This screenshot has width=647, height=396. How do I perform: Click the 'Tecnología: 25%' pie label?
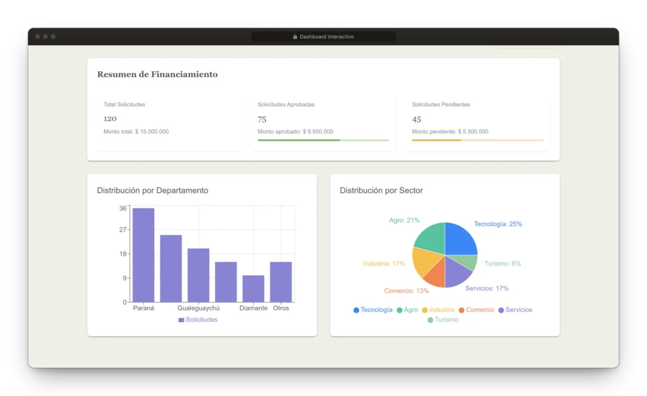tap(498, 224)
